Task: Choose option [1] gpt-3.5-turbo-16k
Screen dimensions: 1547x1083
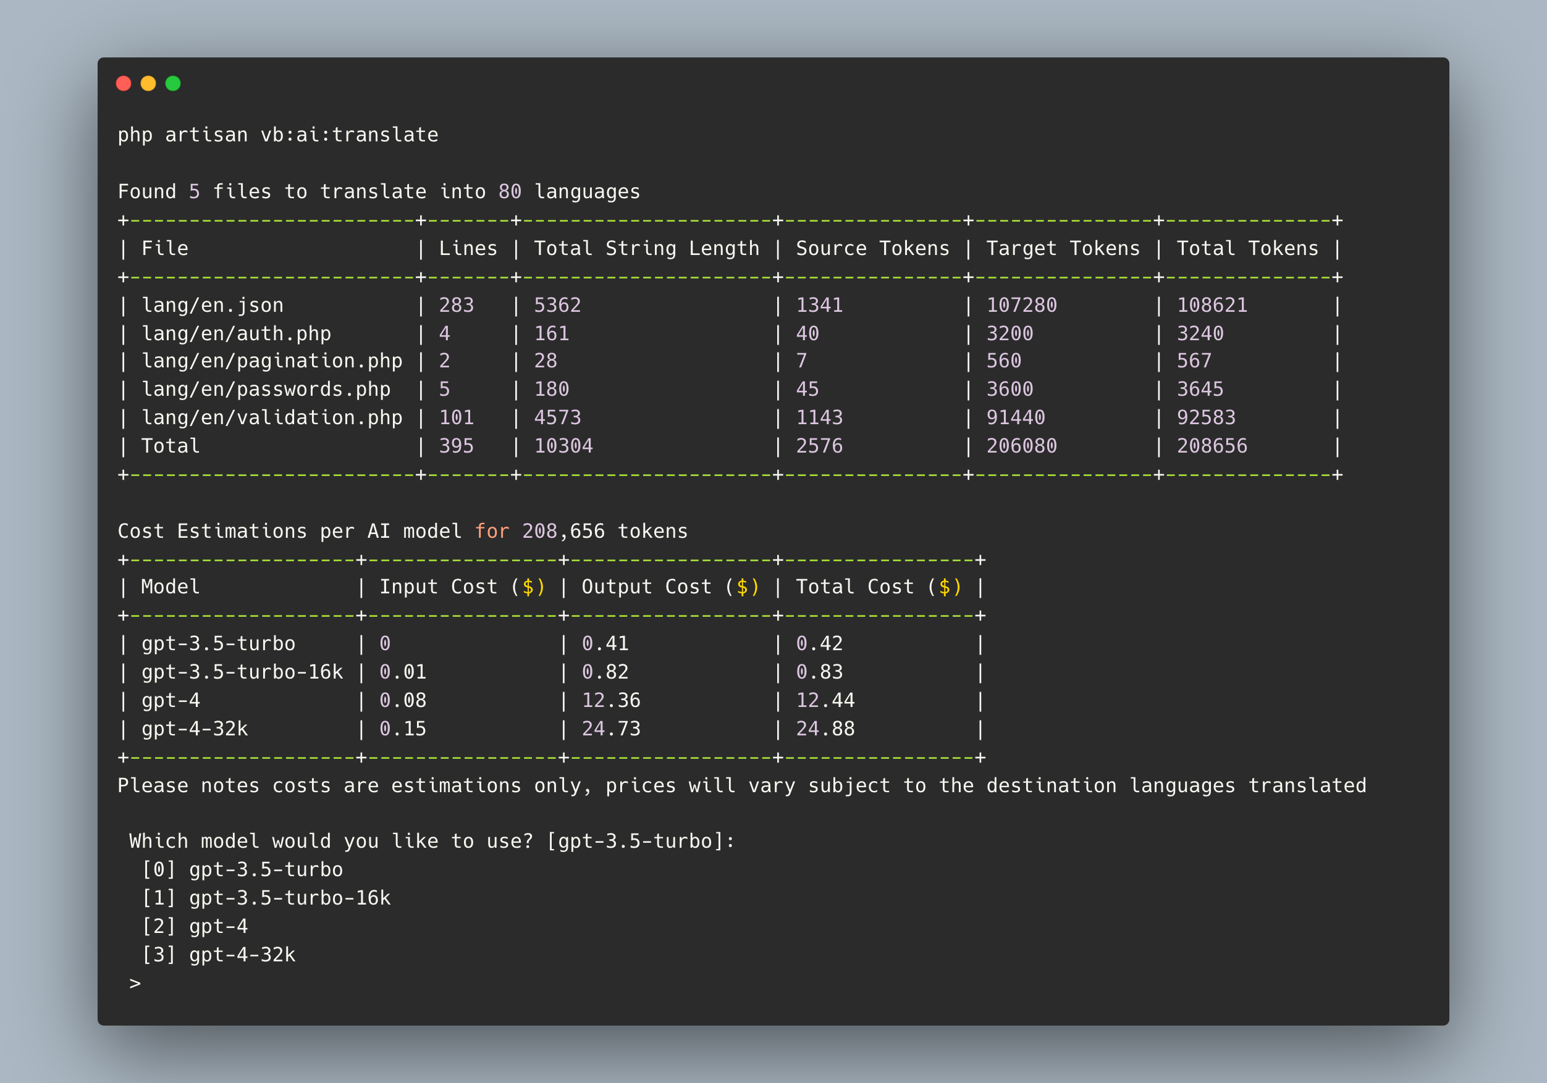Action: 266,898
